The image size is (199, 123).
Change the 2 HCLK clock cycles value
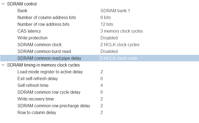click(120, 45)
